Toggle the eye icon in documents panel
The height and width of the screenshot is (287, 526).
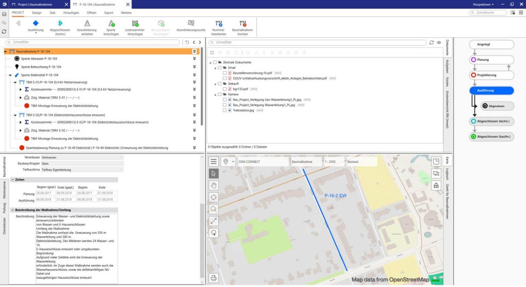pyautogui.click(x=439, y=43)
